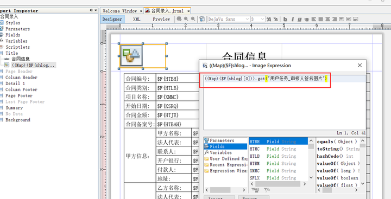This screenshot has height=199, width=391.
Task: Align text right
Action: 335,19
